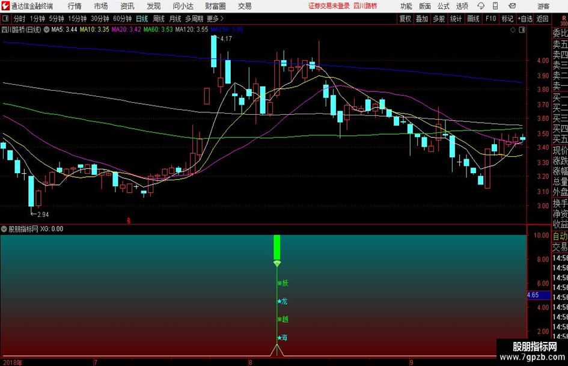Switch to 5分钟 chart period
The height and width of the screenshot is (366, 568).
[56, 19]
